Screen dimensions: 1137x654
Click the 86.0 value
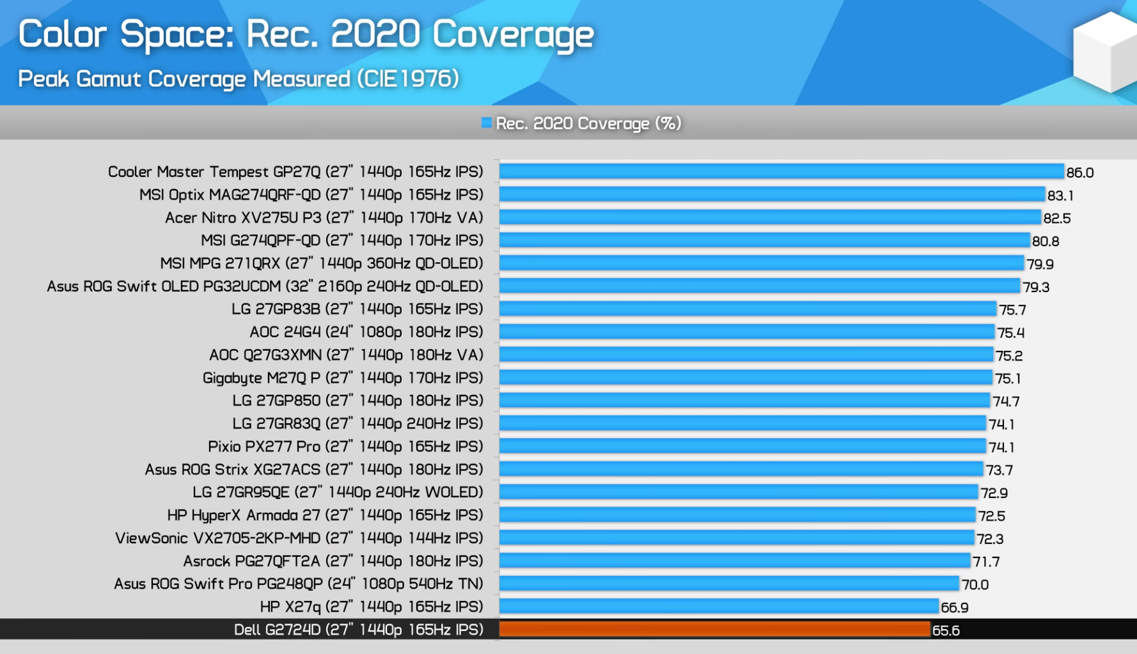click(1080, 173)
